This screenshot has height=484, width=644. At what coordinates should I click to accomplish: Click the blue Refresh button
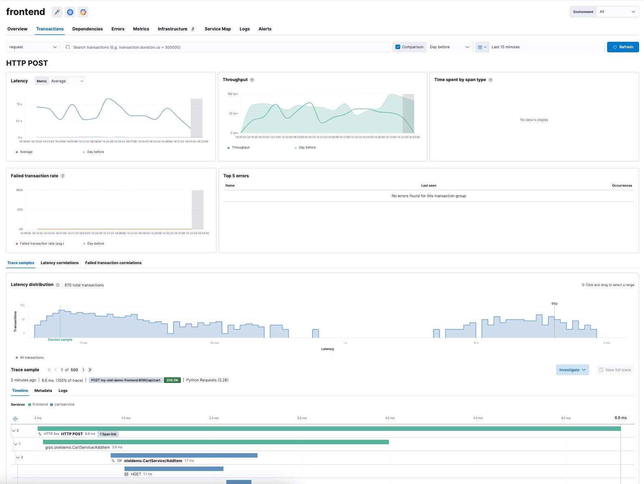tap(623, 47)
